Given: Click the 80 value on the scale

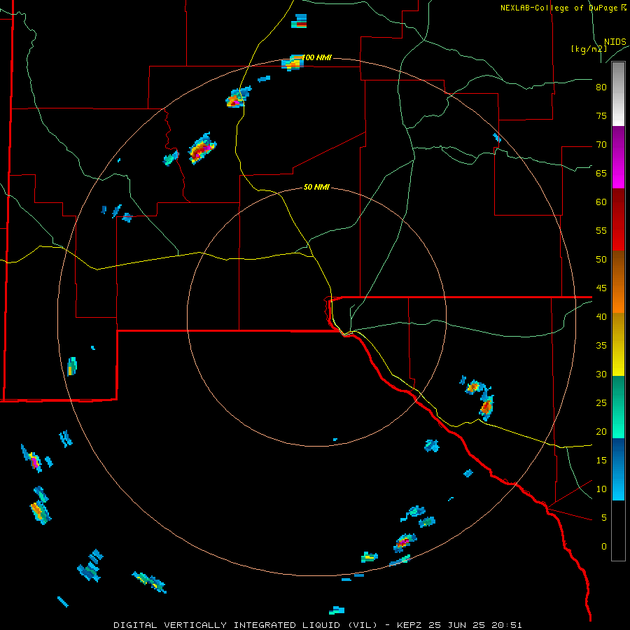Looking at the screenshot, I should point(601,87).
